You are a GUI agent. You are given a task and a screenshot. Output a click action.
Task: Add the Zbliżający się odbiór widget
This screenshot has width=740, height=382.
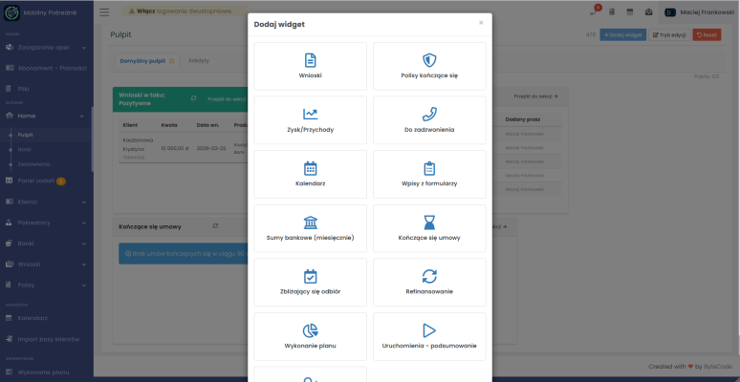tap(310, 282)
